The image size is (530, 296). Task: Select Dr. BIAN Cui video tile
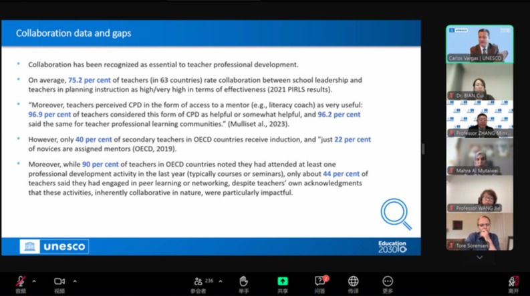point(480,82)
